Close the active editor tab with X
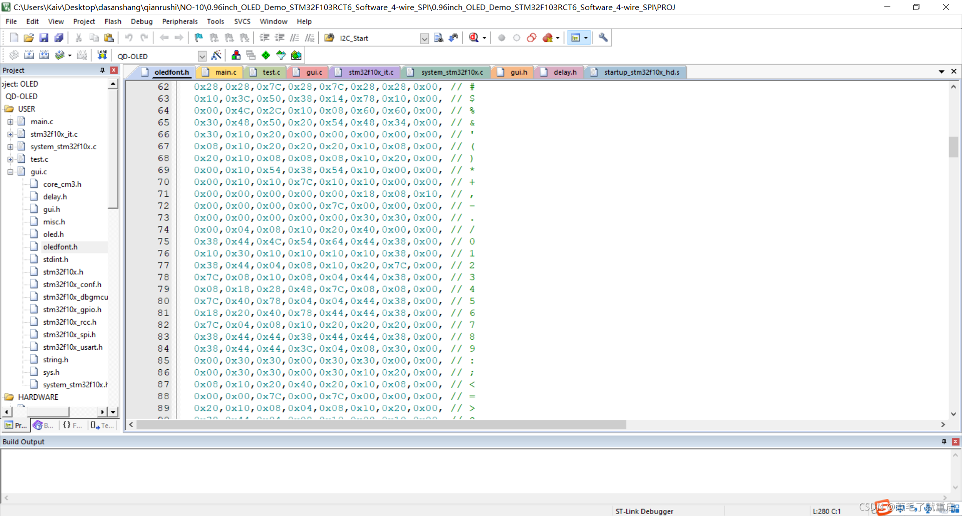This screenshot has height=516, width=962. coord(954,72)
